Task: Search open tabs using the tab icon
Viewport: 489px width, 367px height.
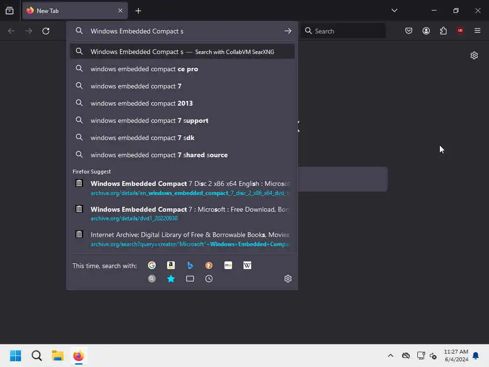Action: (x=190, y=279)
